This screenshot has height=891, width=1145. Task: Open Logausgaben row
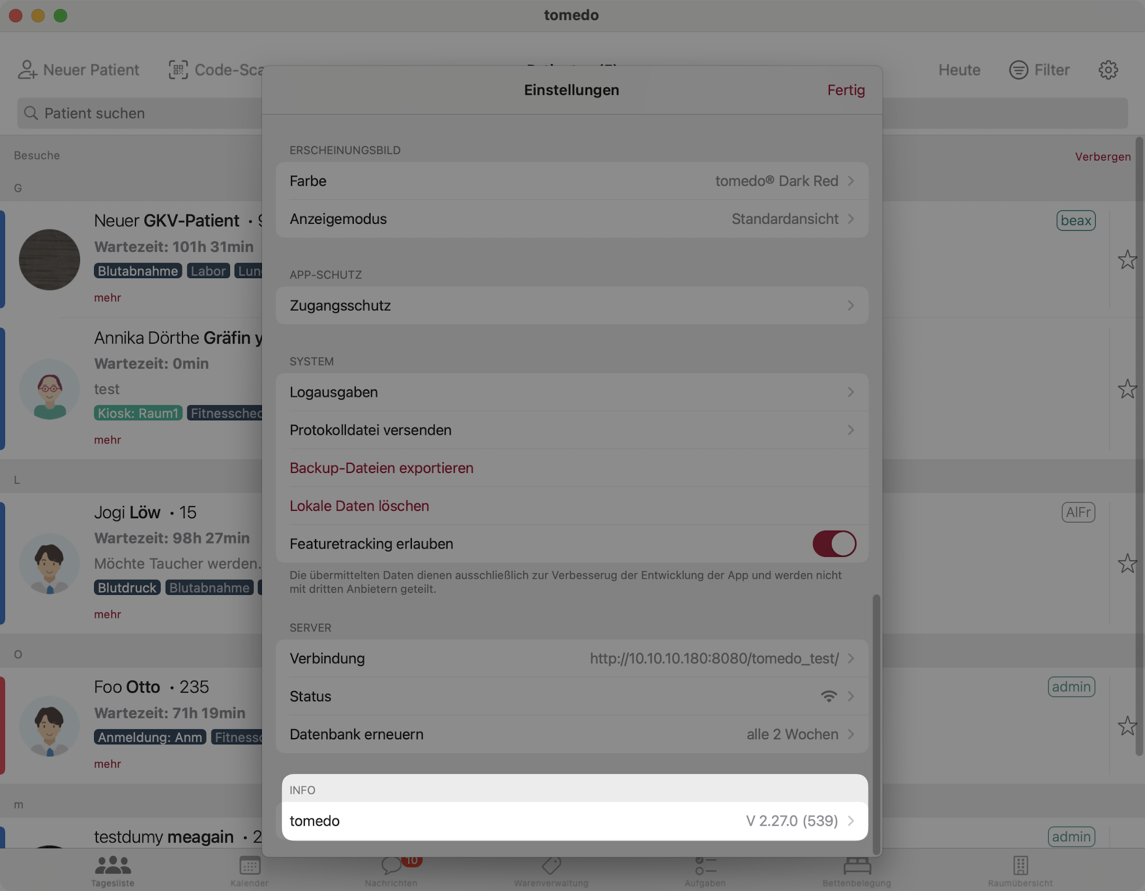(x=572, y=392)
